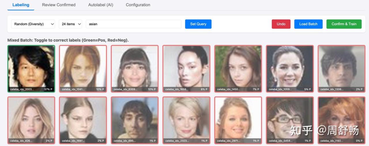This screenshot has width=369, height=146.
Task: Click the Load Batch button
Action: pyautogui.click(x=308, y=24)
